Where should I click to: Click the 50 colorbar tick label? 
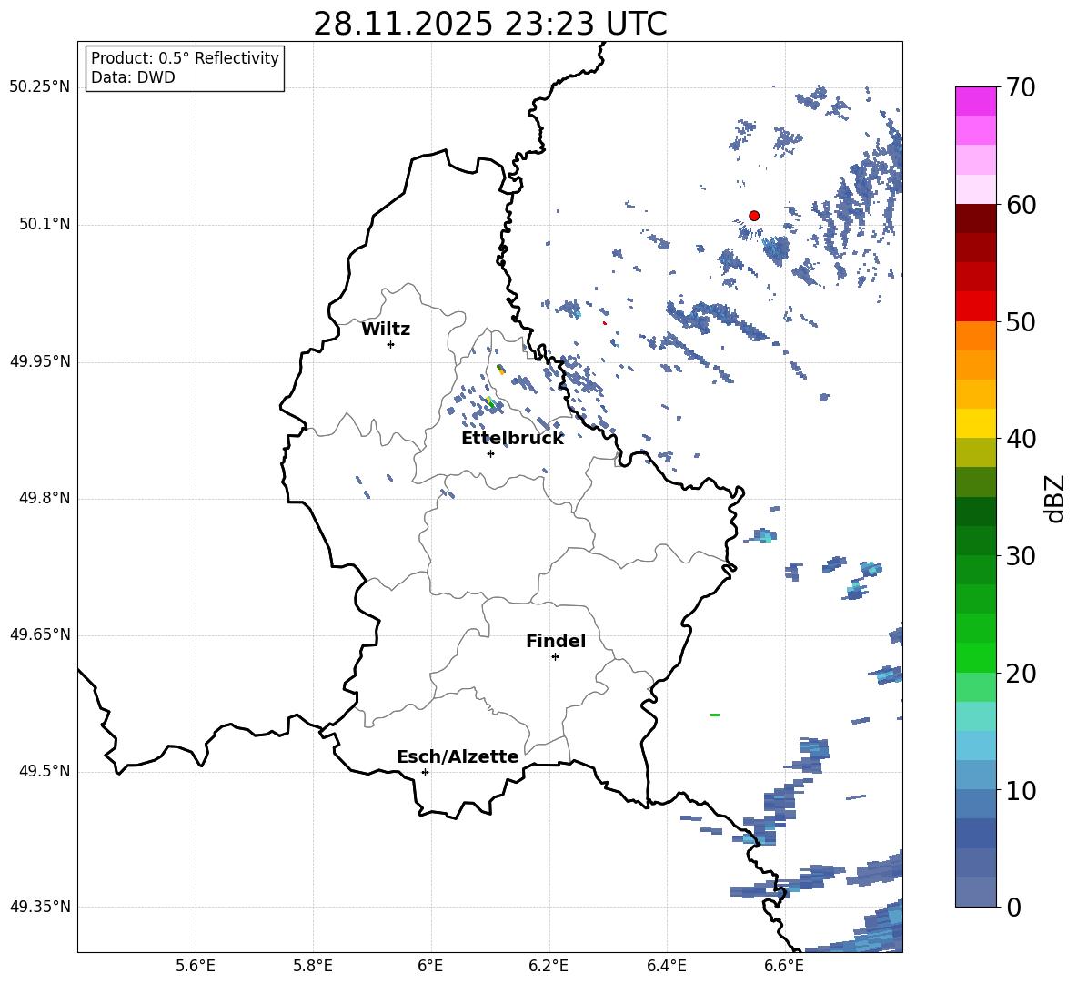pos(1021,321)
